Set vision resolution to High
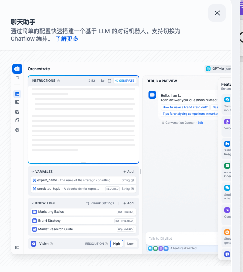Image resolution: width=243 pixels, height=272 pixels. (x=116, y=244)
